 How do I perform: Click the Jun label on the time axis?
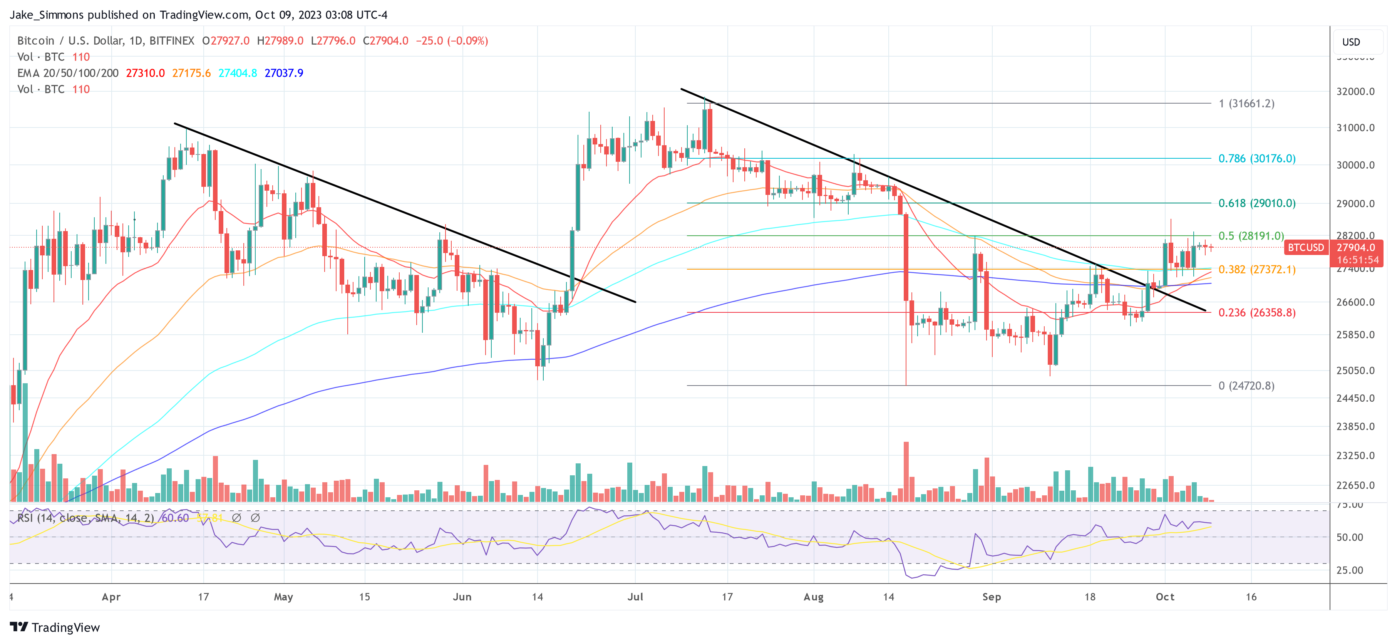(x=462, y=597)
